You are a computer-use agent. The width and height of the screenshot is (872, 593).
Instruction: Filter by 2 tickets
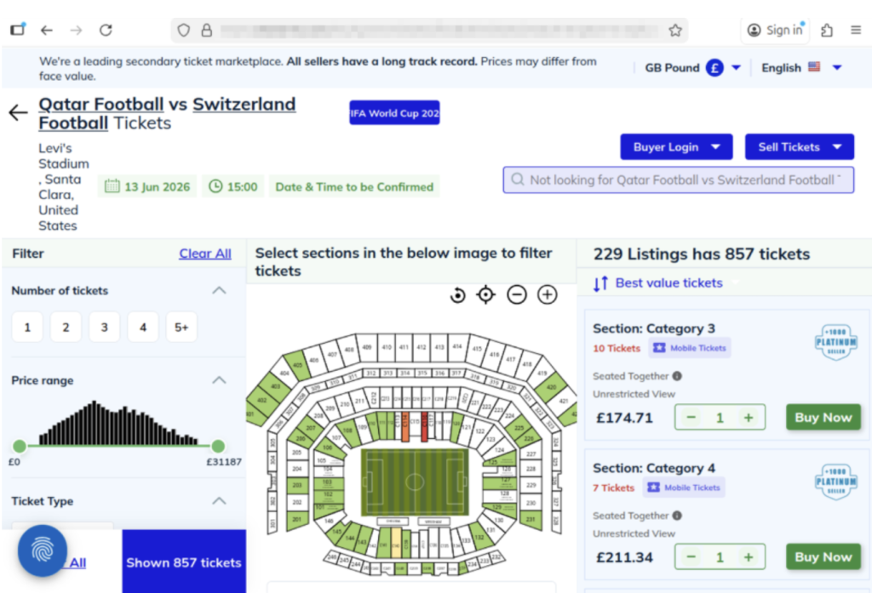click(x=66, y=327)
